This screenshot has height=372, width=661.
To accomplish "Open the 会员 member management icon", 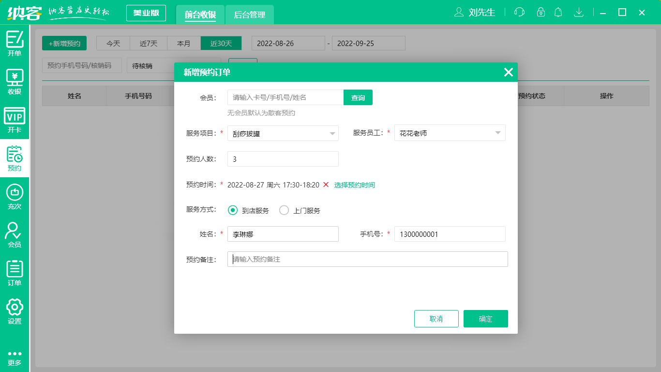I will coord(15,236).
